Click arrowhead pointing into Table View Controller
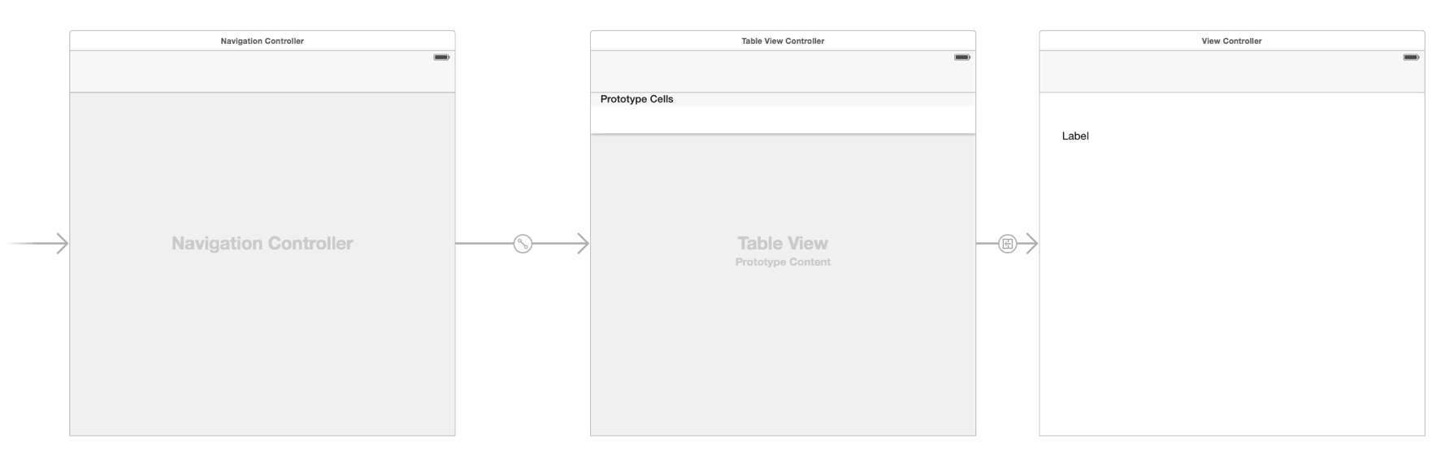Image resolution: width=1441 pixels, height=455 pixels. (x=583, y=244)
